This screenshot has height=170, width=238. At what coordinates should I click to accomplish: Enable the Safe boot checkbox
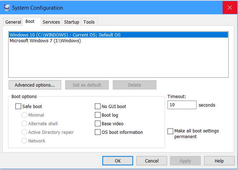click(18, 106)
